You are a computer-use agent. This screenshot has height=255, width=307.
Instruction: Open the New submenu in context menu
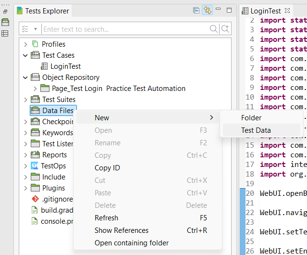point(147,117)
